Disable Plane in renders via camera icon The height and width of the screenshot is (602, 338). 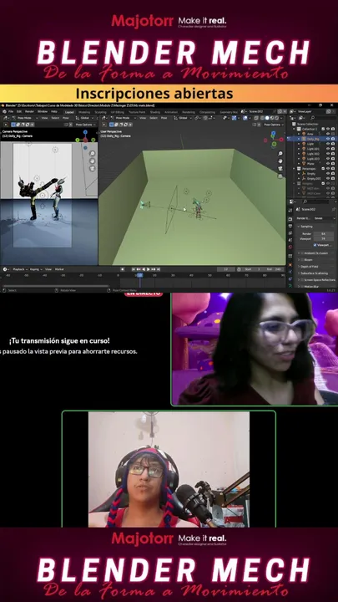pos(333,164)
